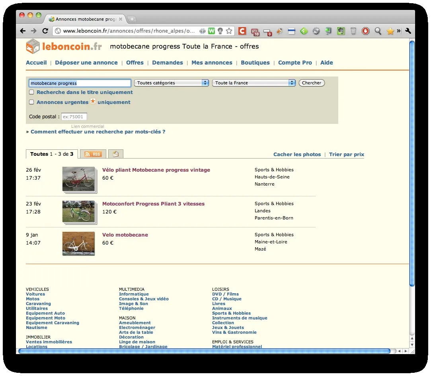
Task: Click the trash can extension icon
Action: (353, 31)
